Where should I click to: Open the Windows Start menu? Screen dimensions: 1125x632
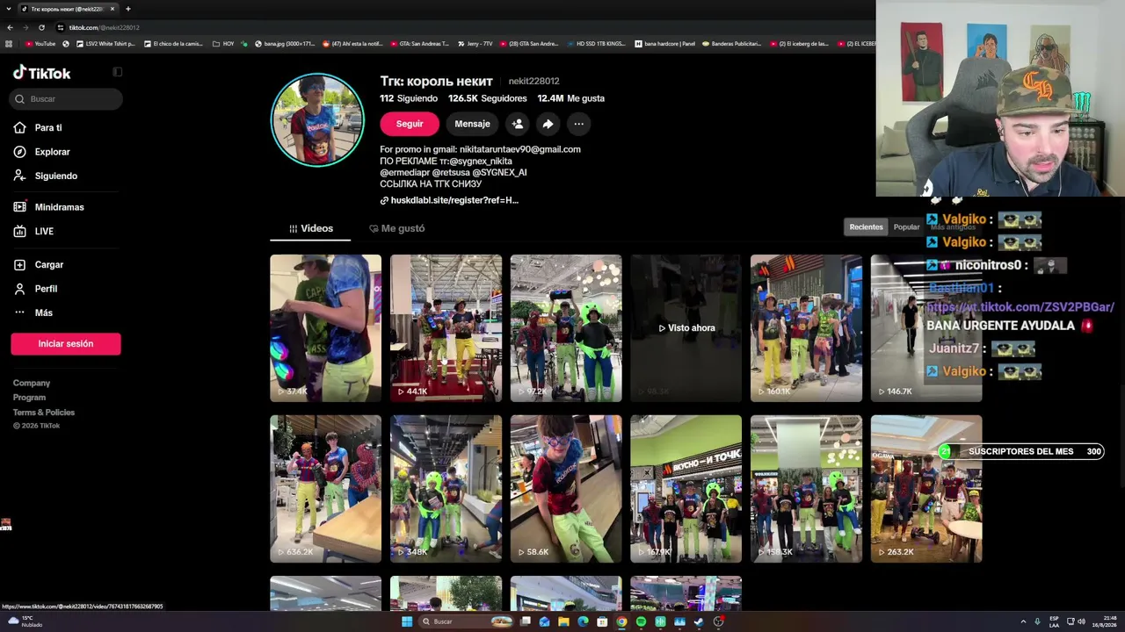(407, 621)
